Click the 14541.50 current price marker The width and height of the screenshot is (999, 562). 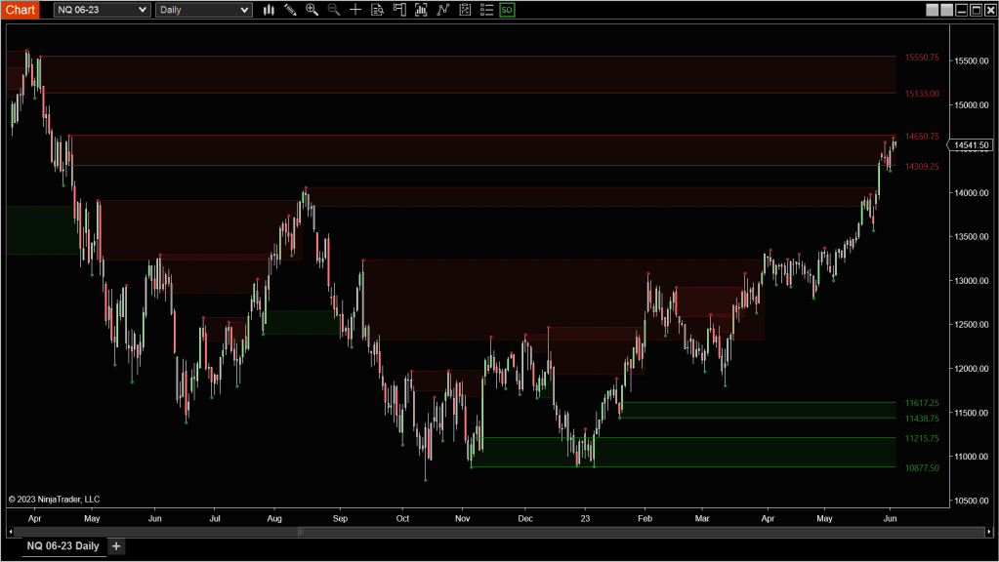click(972, 145)
